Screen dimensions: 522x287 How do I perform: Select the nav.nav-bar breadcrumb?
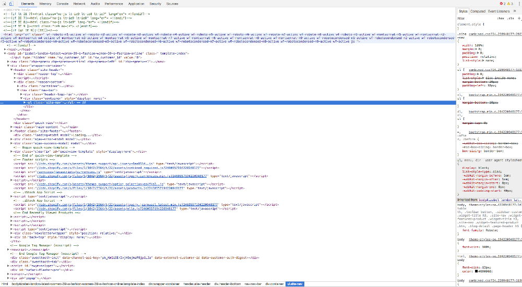pos(253,284)
